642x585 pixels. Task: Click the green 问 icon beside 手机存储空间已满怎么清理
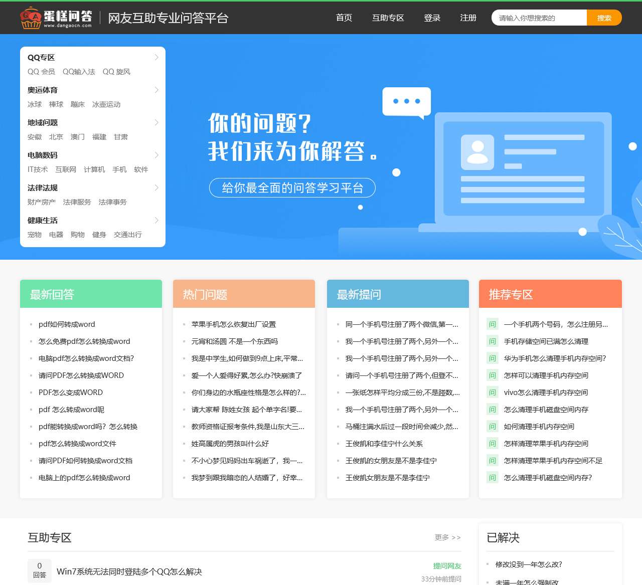[492, 341]
